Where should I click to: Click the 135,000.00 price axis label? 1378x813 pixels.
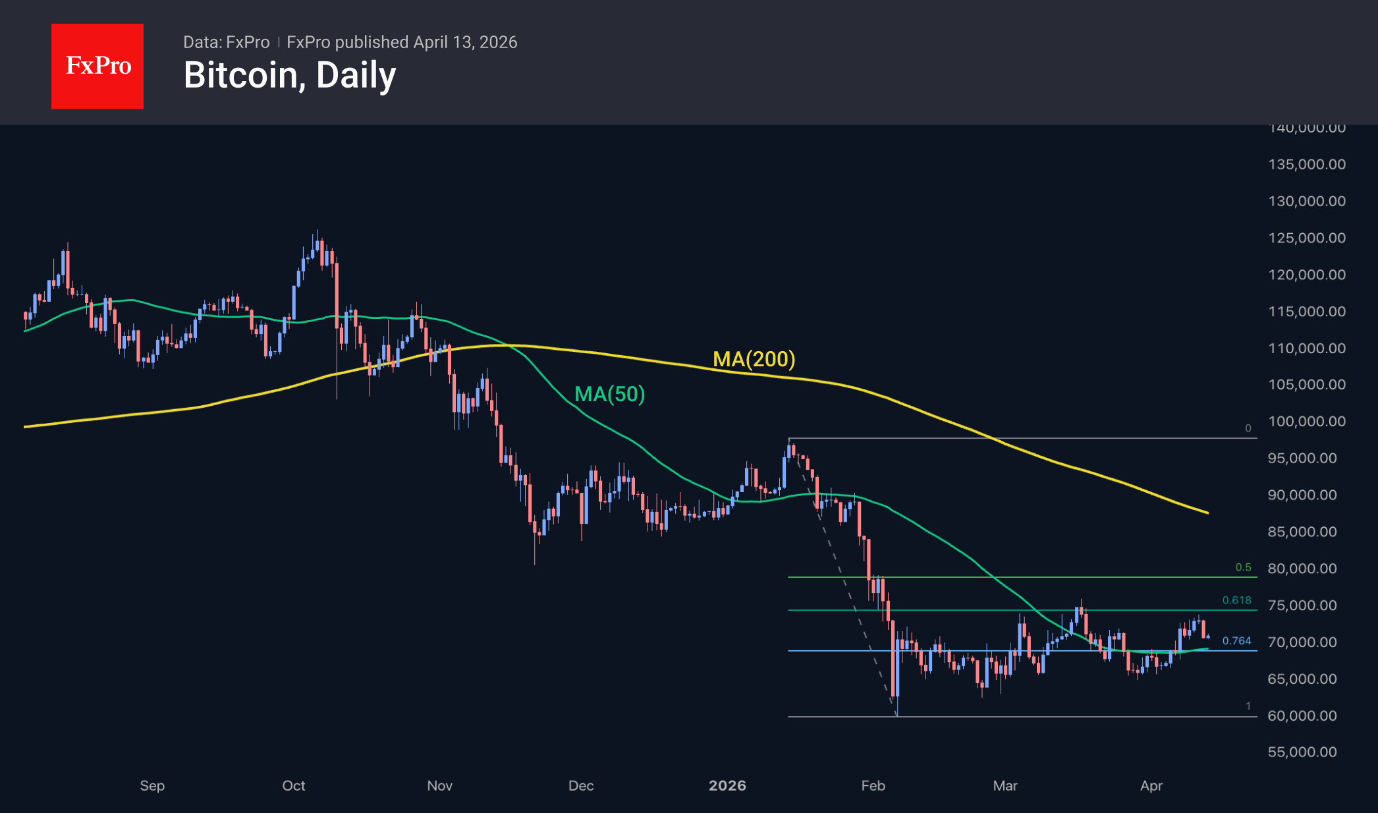[x=1306, y=165]
